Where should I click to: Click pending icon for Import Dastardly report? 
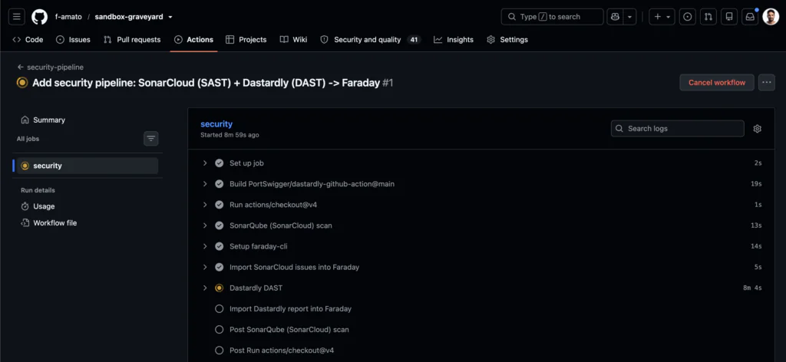pyautogui.click(x=219, y=309)
